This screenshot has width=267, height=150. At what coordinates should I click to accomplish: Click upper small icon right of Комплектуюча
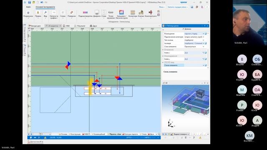159,11
